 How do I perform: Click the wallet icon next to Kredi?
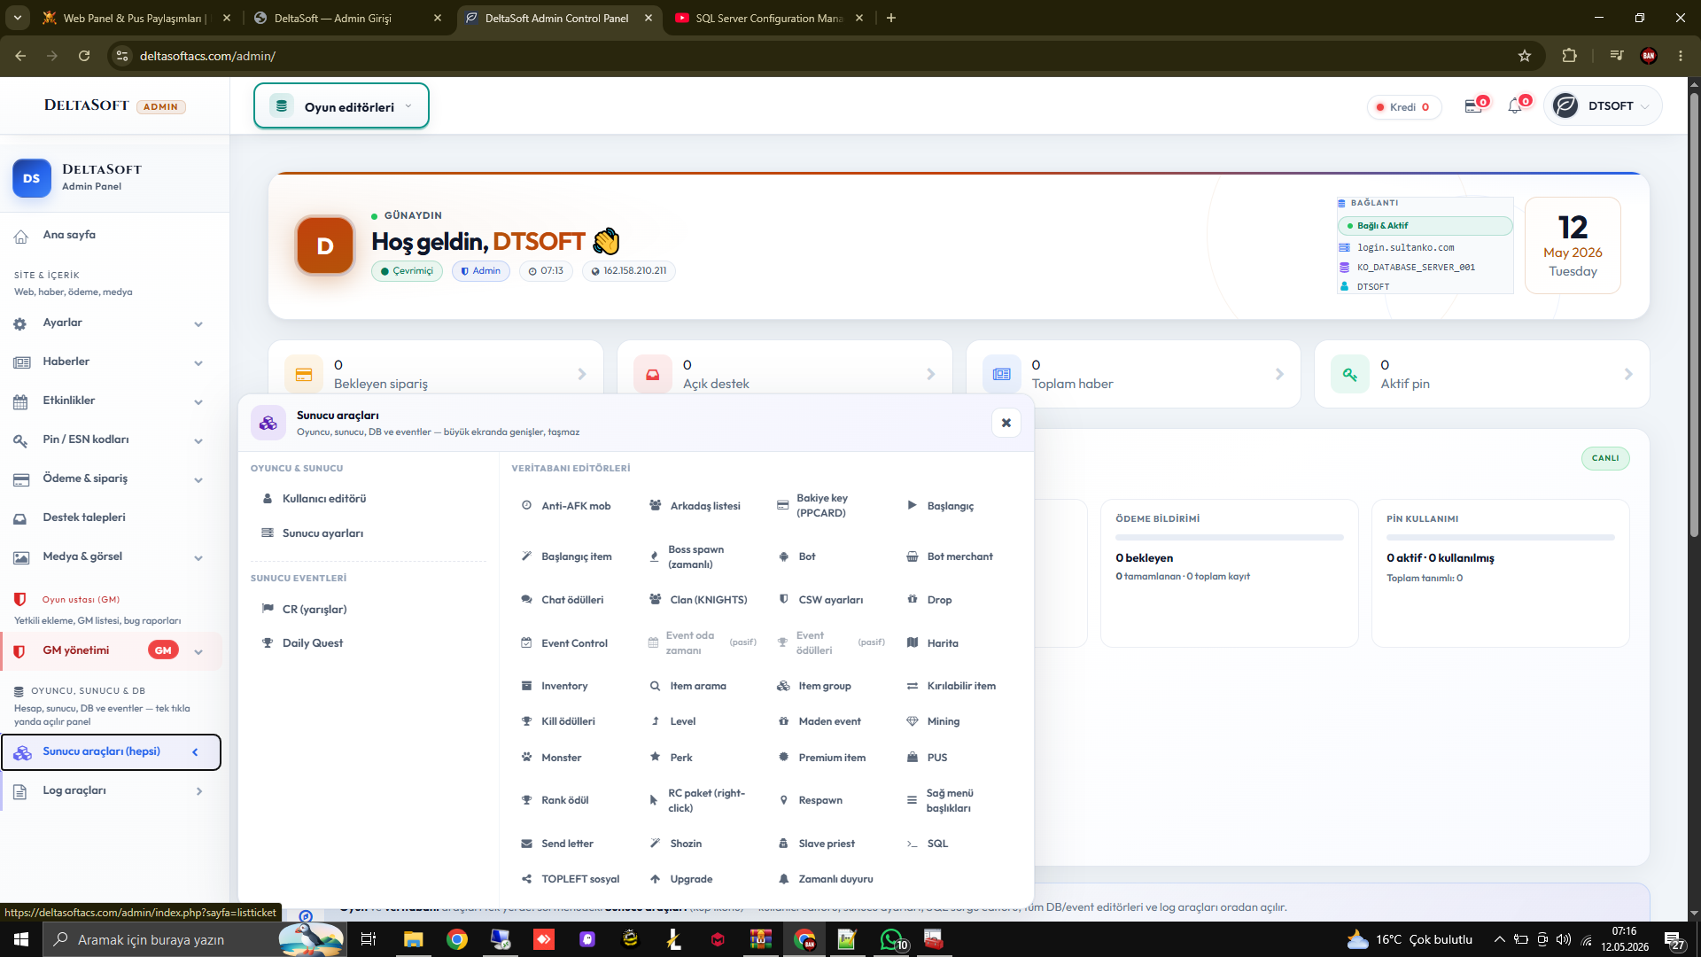click(1473, 106)
